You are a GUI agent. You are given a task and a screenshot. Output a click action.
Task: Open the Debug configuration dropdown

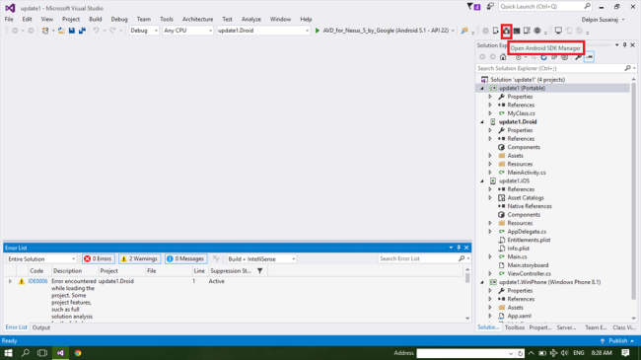(144, 31)
